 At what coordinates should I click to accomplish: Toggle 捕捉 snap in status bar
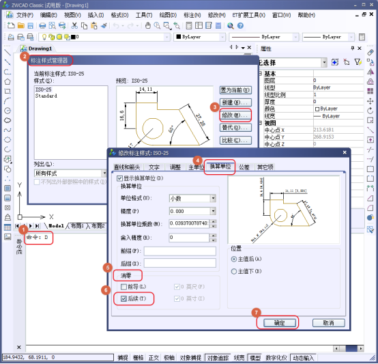(x=123, y=358)
